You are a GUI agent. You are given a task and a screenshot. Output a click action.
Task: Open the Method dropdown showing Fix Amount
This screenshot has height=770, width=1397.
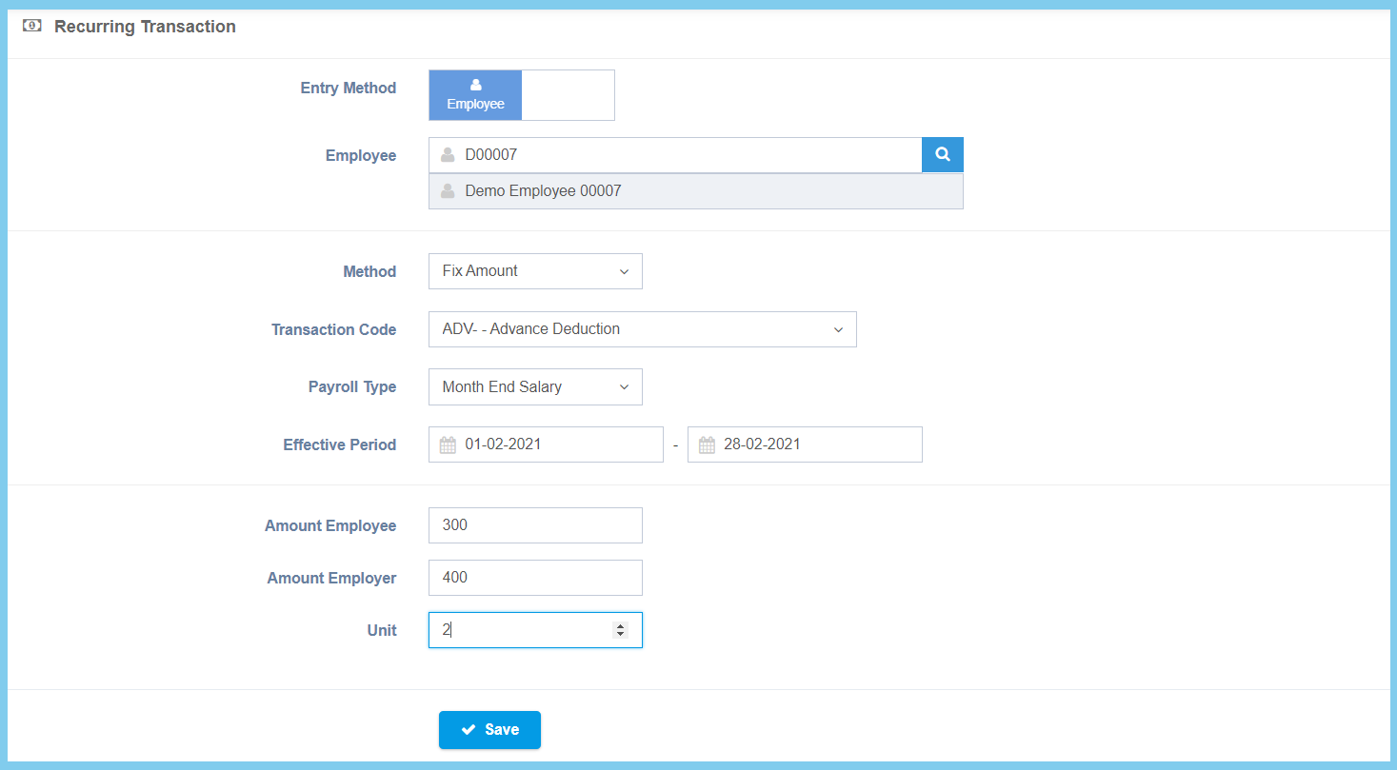click(x=535, y=271)
